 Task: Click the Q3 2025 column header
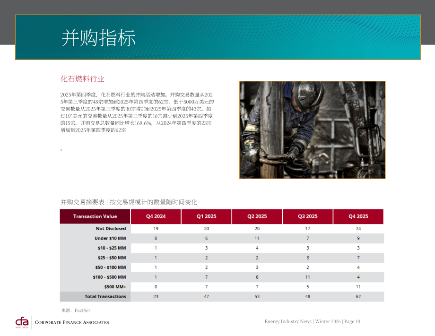308,216
